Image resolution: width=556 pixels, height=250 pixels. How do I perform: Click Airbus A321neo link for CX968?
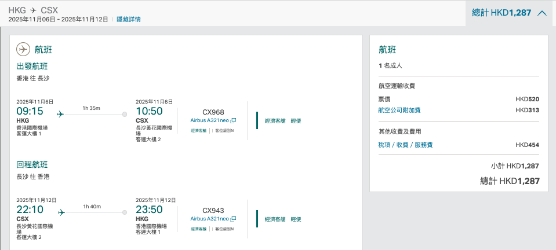click(210, 120)
